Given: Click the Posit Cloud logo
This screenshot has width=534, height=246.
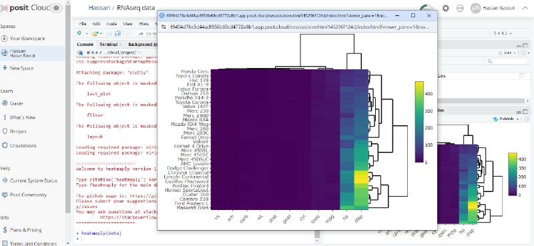Looking at the screenshot, I should pos(25,8).
